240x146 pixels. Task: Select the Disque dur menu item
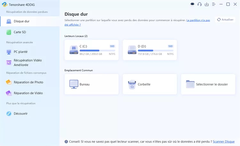pos(30,21)
